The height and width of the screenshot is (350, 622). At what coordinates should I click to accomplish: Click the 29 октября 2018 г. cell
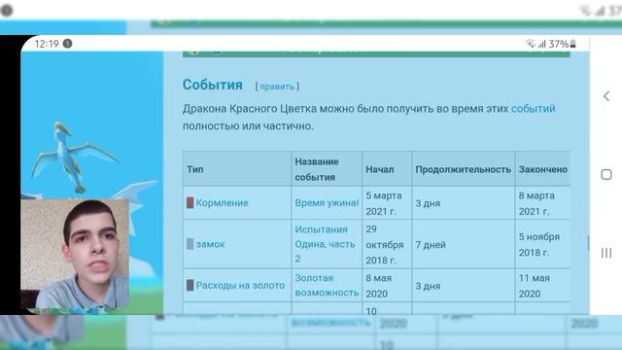click(x=387, y=244)
